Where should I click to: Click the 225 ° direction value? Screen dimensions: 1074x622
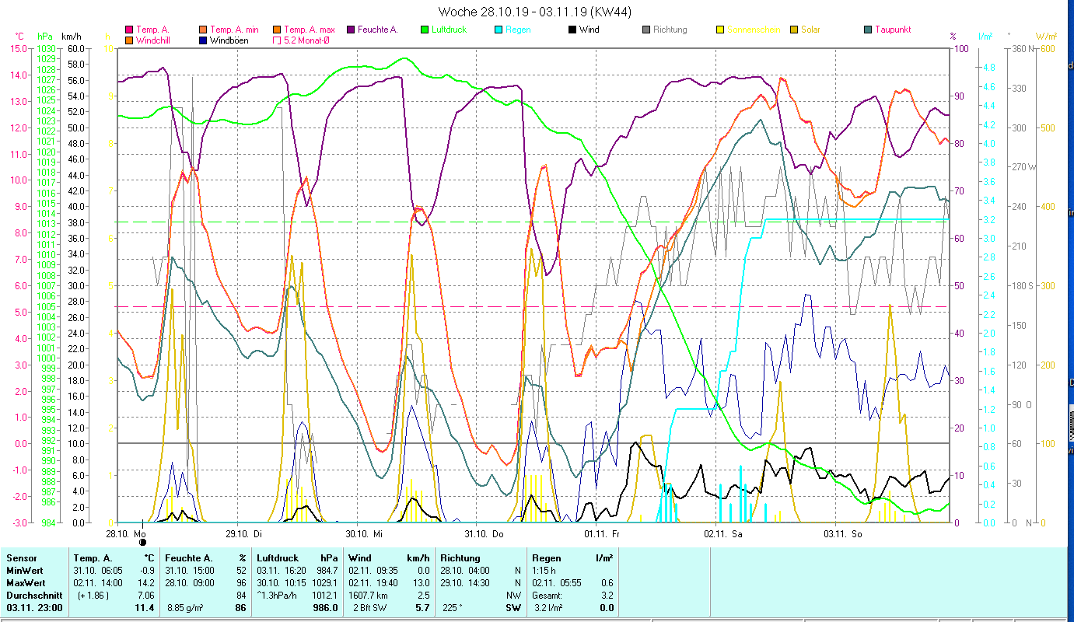click(453, 608)
